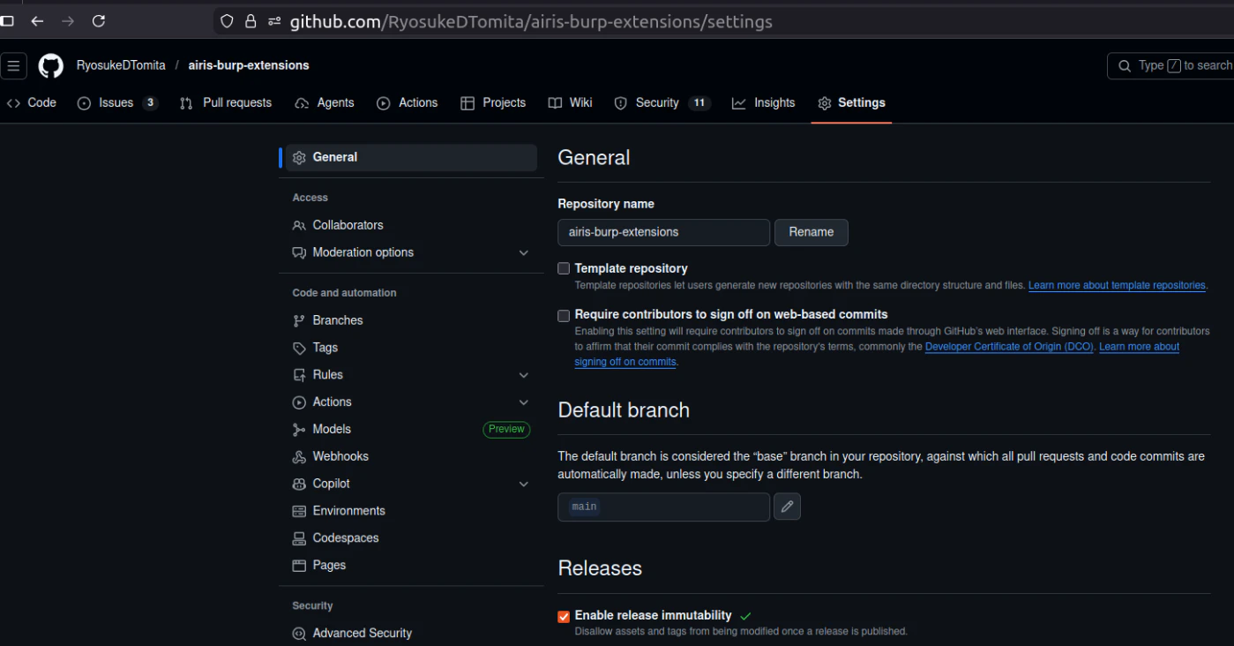
Task: Click the Repository name input field
Action: (x=663, y=232)
